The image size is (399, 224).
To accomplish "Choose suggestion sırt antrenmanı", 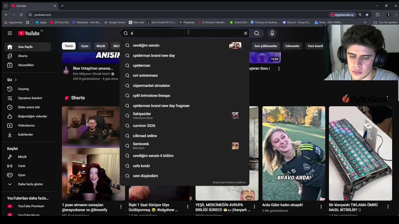I will pyautogui.click(x=185, y=76).
